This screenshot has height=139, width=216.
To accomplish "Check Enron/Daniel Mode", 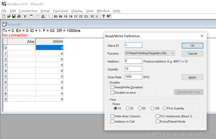I will tap(158, 121).
